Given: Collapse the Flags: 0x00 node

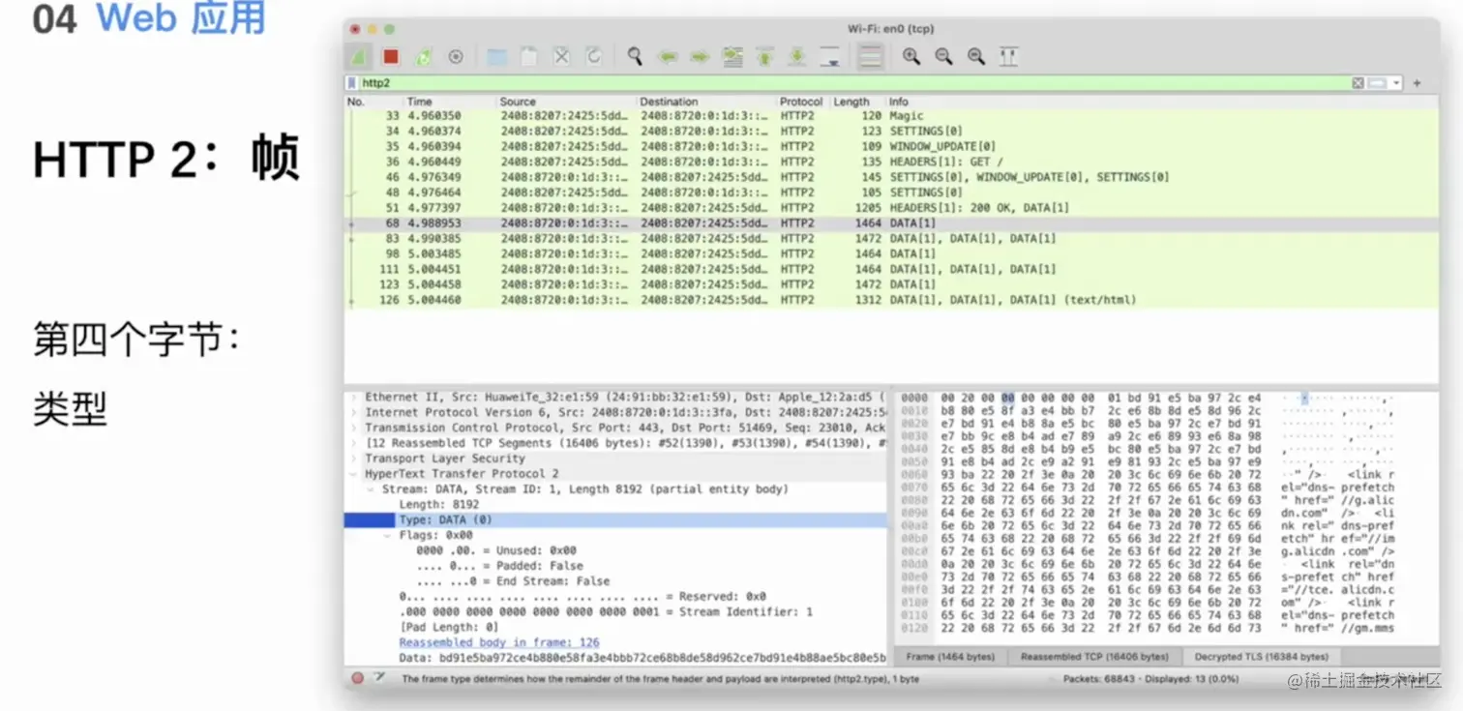Looking at the screenshot, I should click(x=389, y=535).
